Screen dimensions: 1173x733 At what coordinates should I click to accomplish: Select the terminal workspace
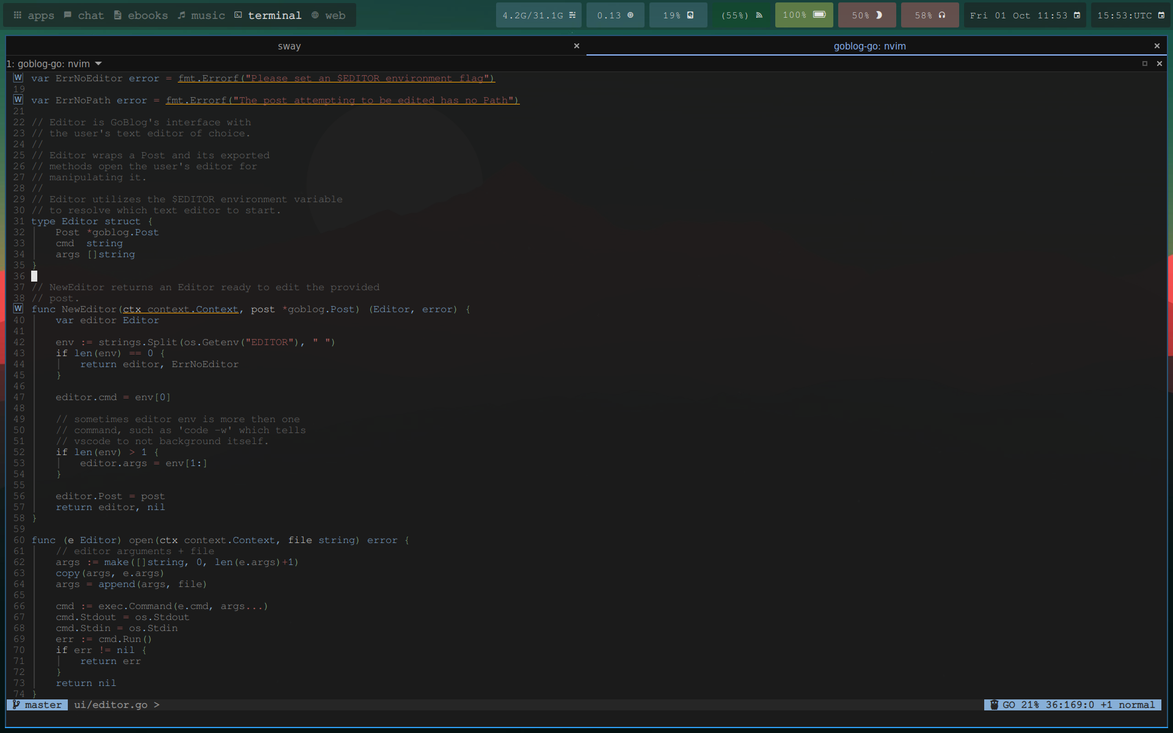click(268, 15)
